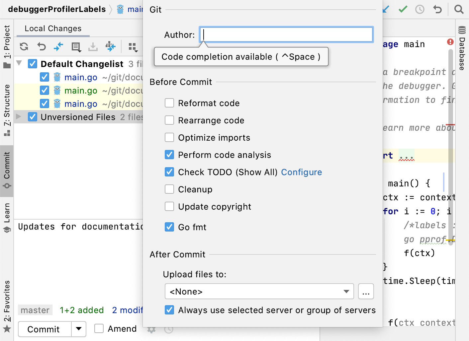Enable the Reformat code checkbox
Screen dimensions: 469x341
[169, 103]
